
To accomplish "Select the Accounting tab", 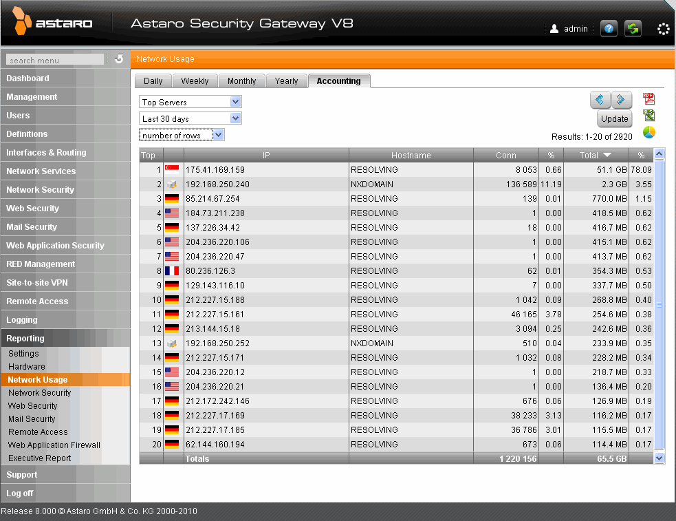I will [x=339, y=81].
